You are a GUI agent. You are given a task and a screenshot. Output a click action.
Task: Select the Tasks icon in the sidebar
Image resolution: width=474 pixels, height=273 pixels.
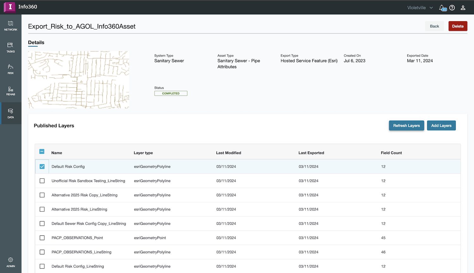[x=11, y=47]
